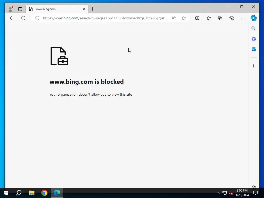Open Windows Start menu
The height and width of the screenshot is (198, 264).
pyautogui.click(x=6, y=193)
